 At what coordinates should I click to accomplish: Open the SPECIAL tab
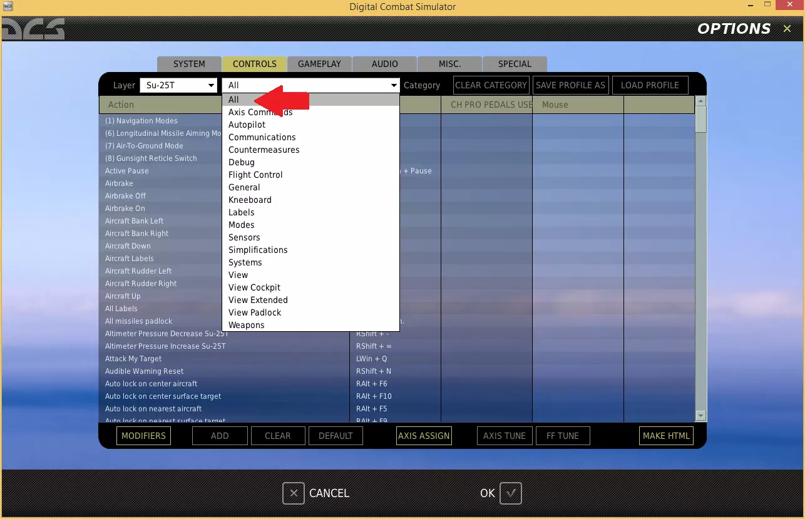(x=515, y=64)
